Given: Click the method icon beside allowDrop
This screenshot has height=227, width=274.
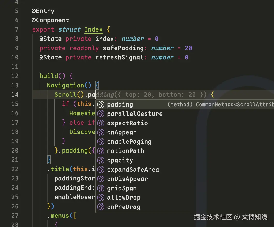Looking at the screenshot, I should [101, 198].
